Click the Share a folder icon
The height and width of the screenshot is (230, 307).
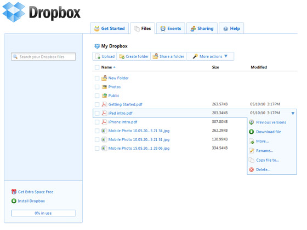(x=156, y=56)
